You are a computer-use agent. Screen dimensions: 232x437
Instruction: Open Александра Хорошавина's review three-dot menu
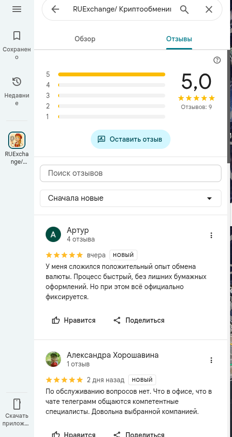(x=211, y=360)
